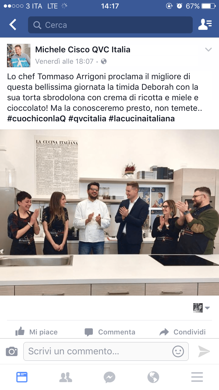This screenshot has height=390, width=219.
Task: Open hashtag #cuochiconlaQ link
Action: tap(36, 118)
